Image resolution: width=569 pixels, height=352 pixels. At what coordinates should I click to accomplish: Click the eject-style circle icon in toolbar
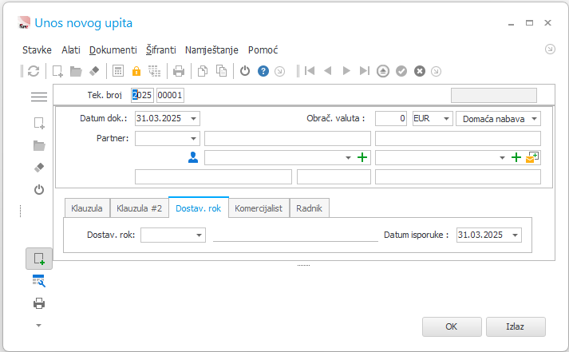(x=383, y=71)
